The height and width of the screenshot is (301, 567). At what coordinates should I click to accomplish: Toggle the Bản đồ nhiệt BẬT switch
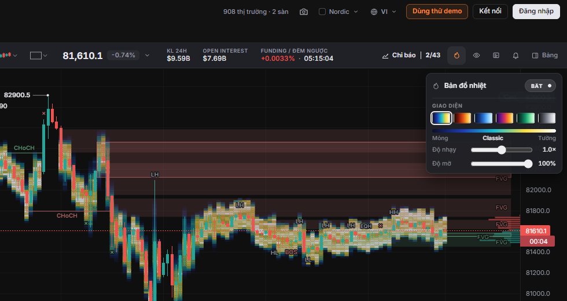tap(540, 86)
